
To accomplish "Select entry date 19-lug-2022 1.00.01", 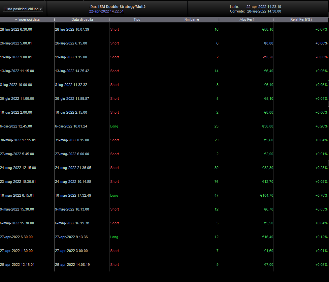I will click(x=16, y=57).
